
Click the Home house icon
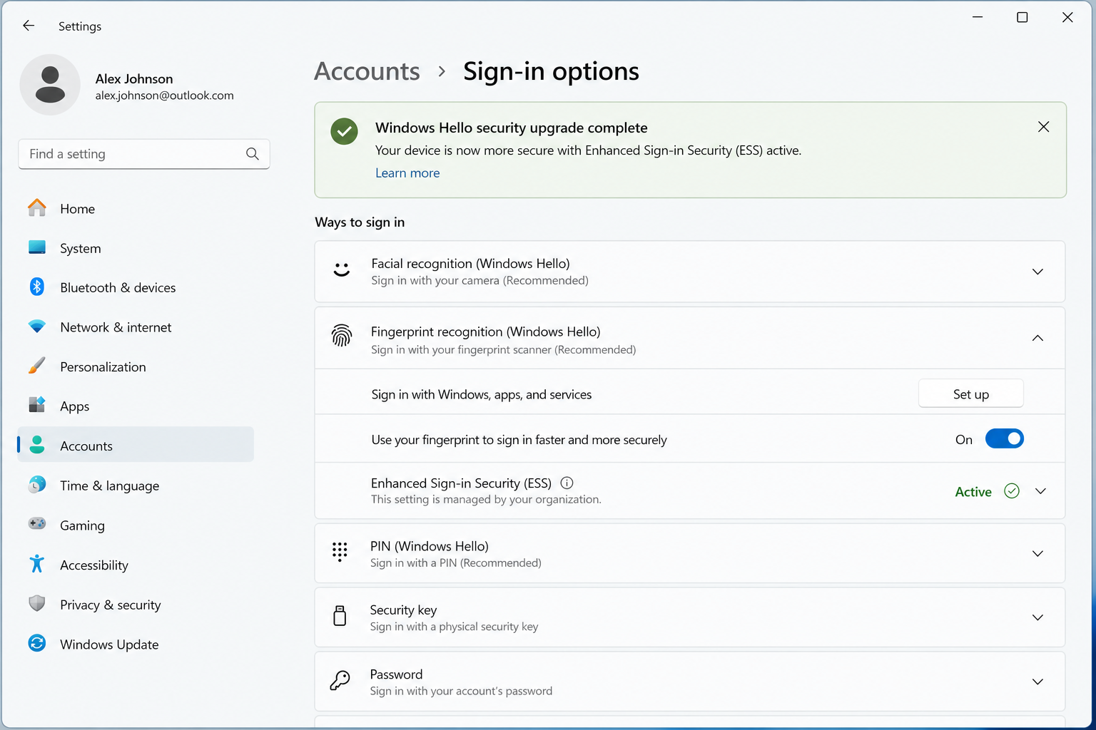pyautogui.click(x=37, y=208)
